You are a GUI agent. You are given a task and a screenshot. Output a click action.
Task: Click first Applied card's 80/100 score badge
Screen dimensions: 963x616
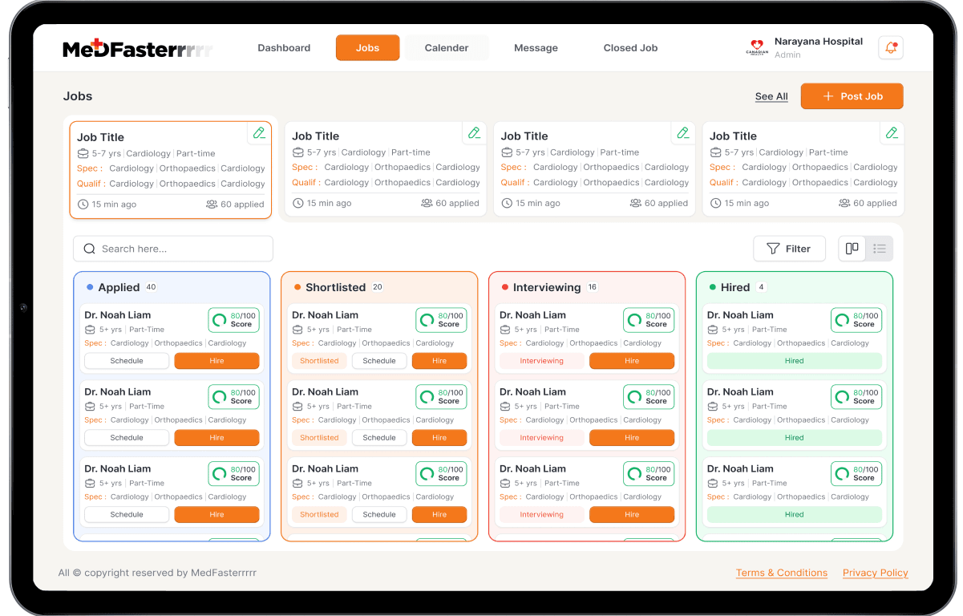tap(234, 320)
